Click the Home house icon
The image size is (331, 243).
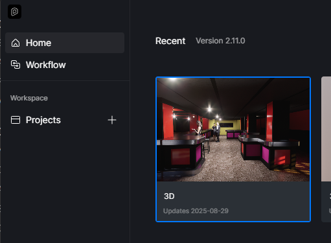[x=16, y=43]
